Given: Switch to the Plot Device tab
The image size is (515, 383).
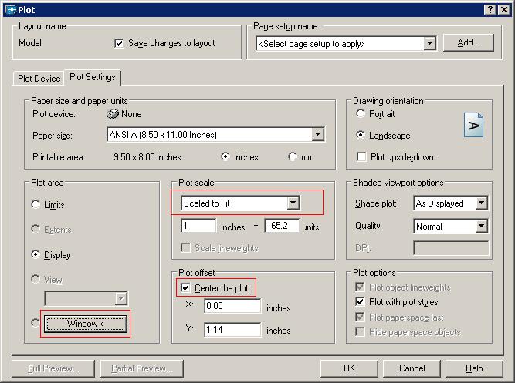Looking at the screenshot, I should click(39, 79).
